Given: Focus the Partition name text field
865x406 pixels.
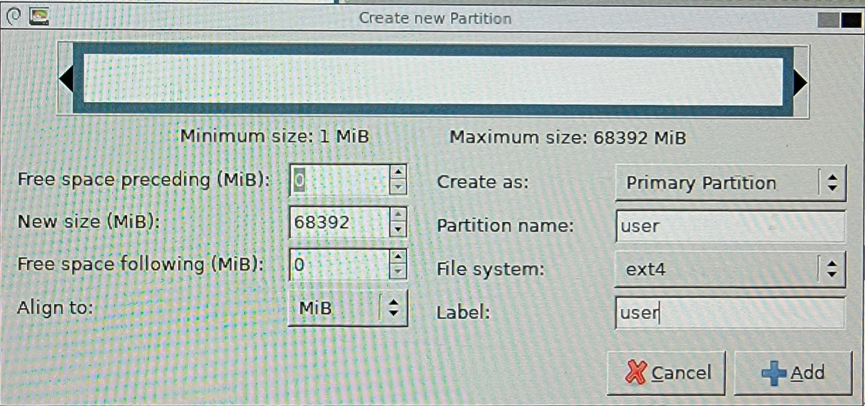Looking at the screenshot, I should [730, 226].
